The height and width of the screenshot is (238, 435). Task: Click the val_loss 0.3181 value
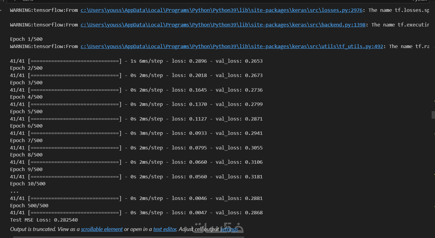point(254,177)
